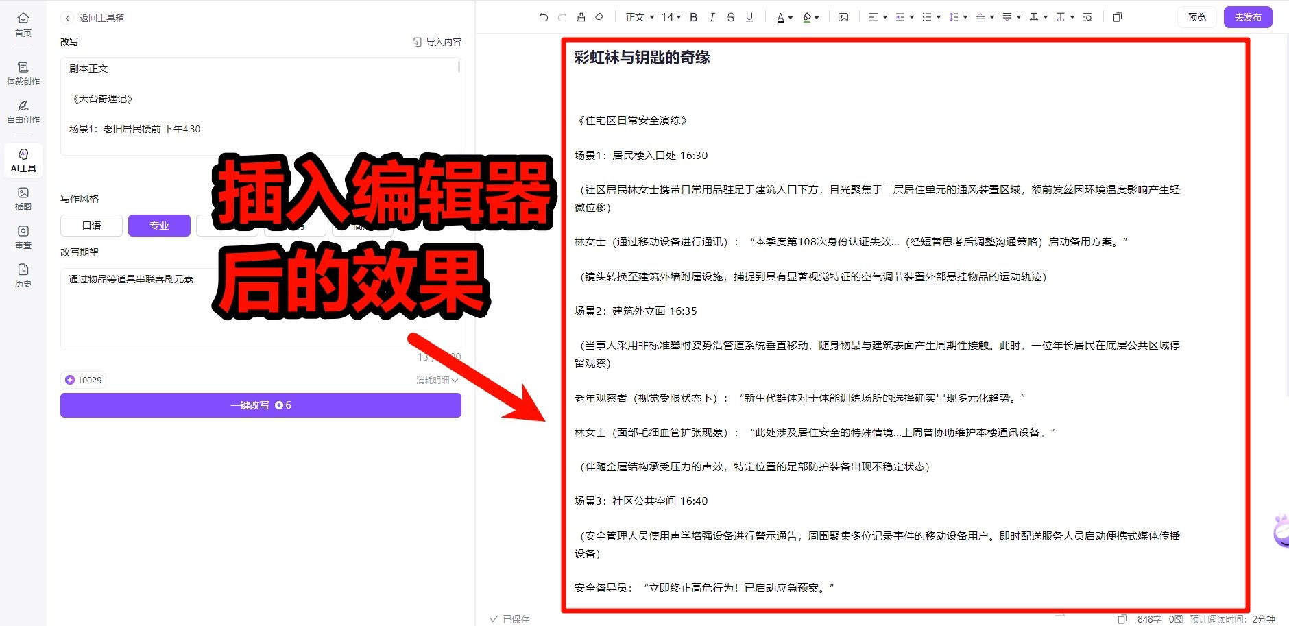Click inside the 改写期望 text field
The height and width of the screenshot is (626, 1289).
click(261, 309)
